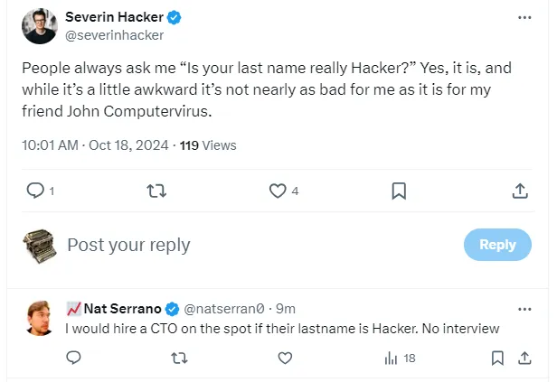
Task: Open more options on Nat Serrano's reply
Action: click(524, 308)
